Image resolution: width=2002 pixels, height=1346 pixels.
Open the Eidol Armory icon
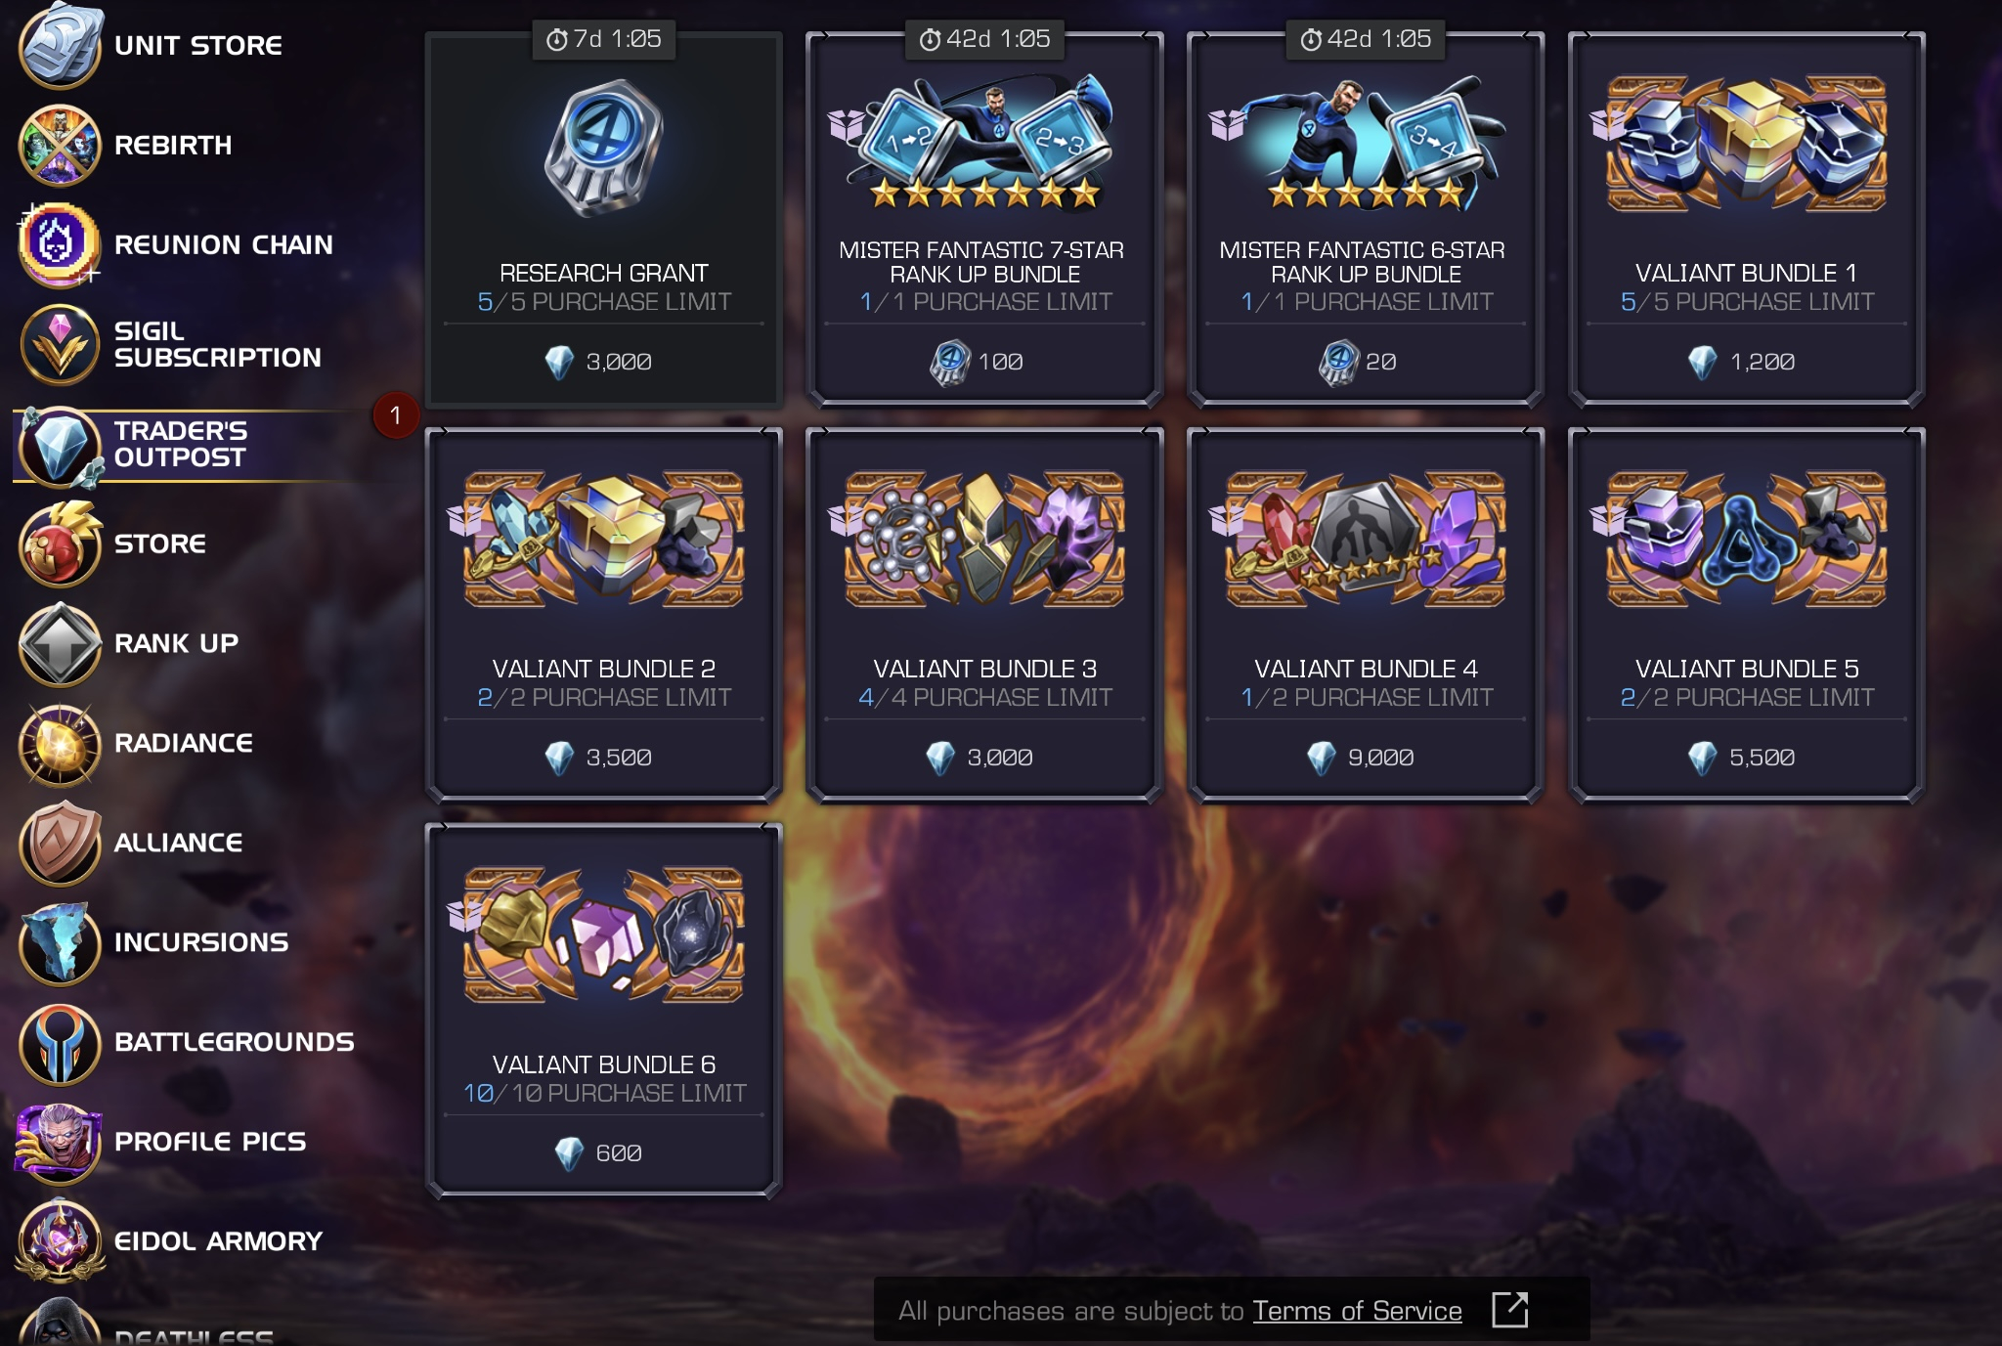60,1242
